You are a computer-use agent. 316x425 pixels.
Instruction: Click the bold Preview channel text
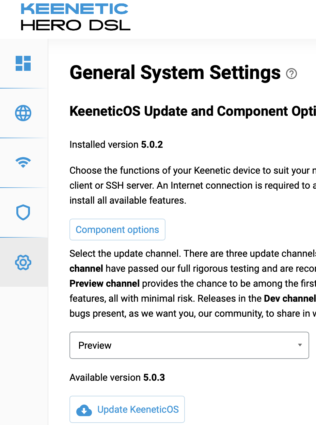tap(105, 284)
